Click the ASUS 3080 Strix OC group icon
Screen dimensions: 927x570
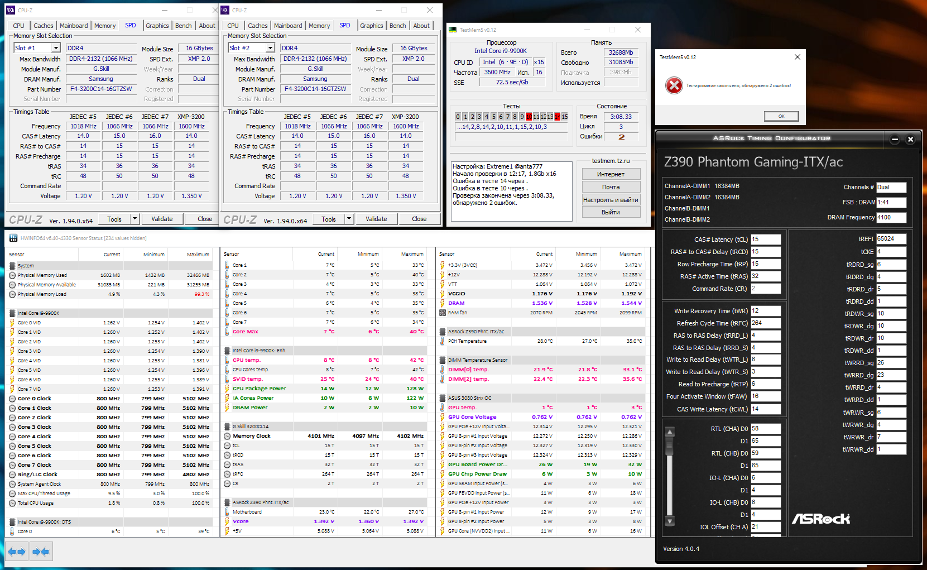[x=442, y=398]
